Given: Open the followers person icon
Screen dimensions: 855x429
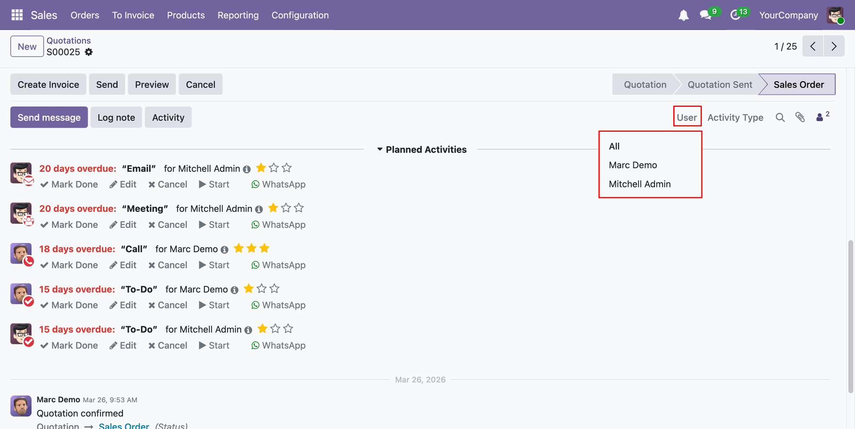Looking at the screenshot, I should point(819,117).
